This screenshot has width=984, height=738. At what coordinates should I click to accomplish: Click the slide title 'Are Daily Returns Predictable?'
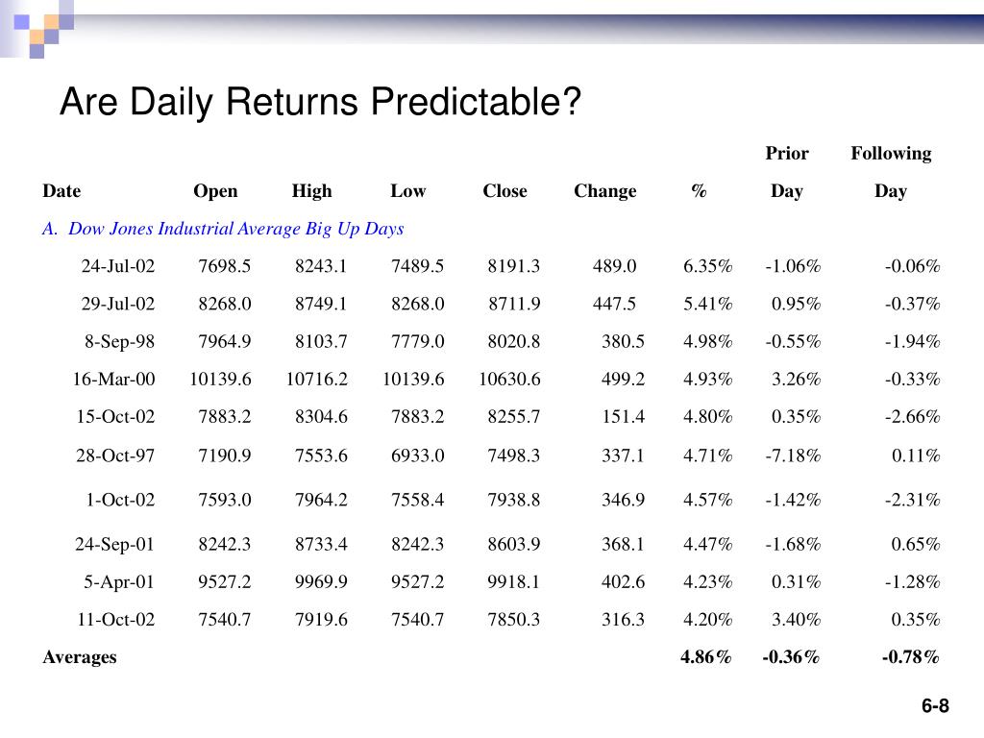[x=320, y=102]
